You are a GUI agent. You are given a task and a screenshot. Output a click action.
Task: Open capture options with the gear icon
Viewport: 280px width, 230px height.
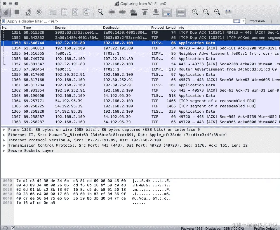[x=39, y=12]
